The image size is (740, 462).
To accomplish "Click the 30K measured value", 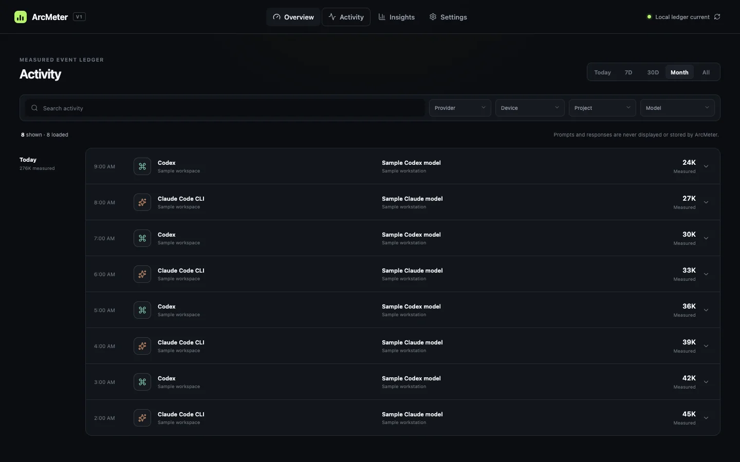I will [x=689, y=235].
